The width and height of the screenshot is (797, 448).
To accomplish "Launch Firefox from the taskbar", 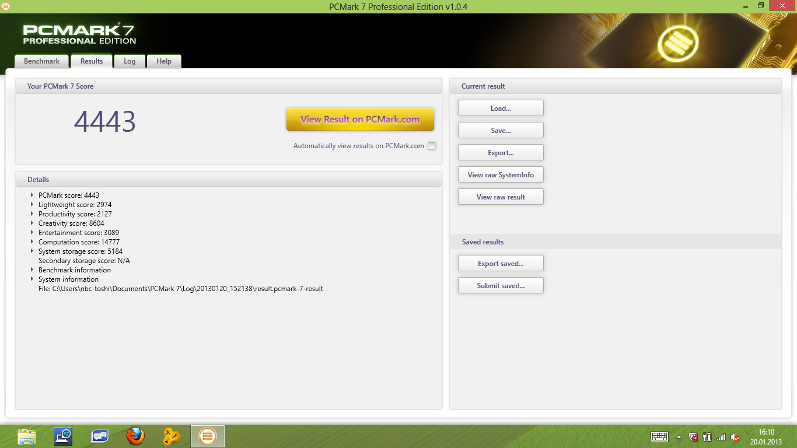I will (x=135, y=436).
